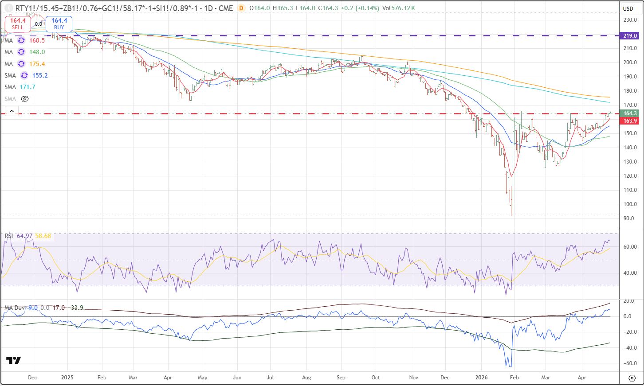Click the BUY 164.4 button
The image size is (644, 386).
pos(59,23)
